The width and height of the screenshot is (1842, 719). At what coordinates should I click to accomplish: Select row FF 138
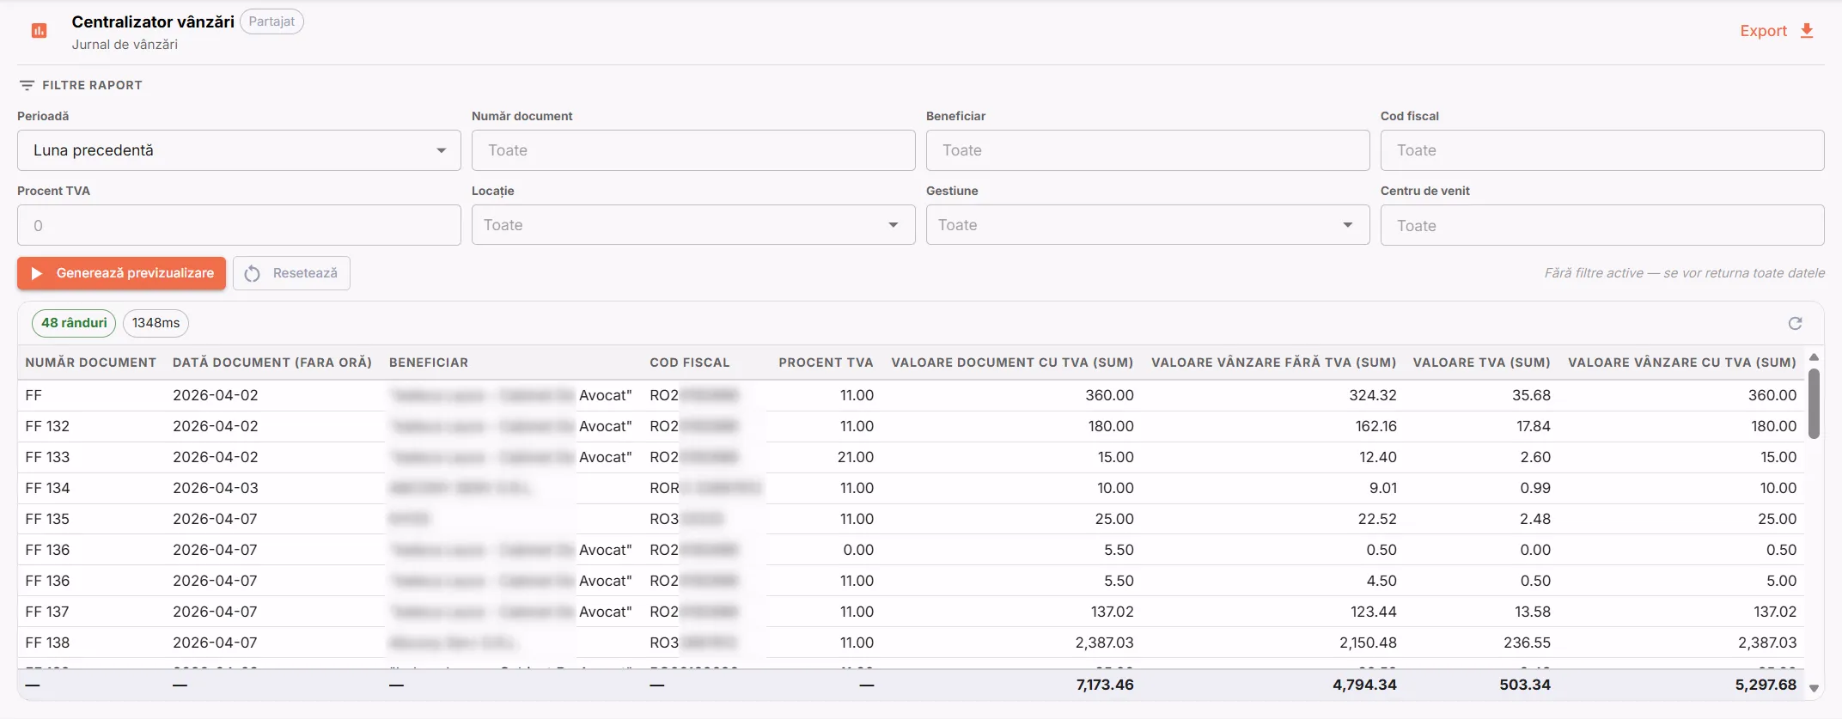(911, 643)
